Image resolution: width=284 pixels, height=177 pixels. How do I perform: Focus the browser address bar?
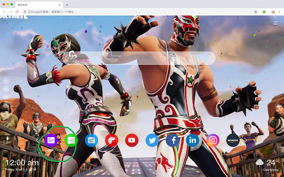point(140,12)
